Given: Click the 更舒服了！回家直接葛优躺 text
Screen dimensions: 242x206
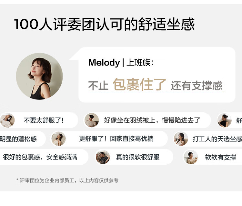Looking at the screenshot, I should (116, 139).
